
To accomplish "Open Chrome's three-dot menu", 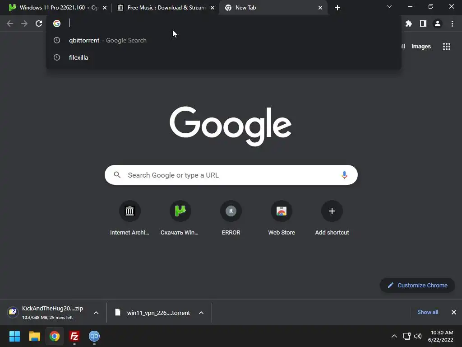I will pos(452,23).
